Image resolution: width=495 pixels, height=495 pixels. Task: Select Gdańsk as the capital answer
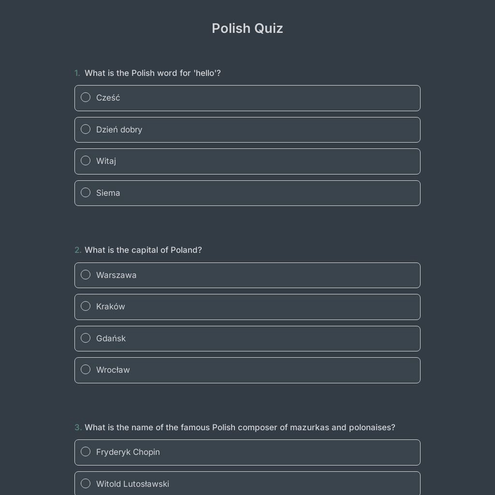[x=85, y=338]
